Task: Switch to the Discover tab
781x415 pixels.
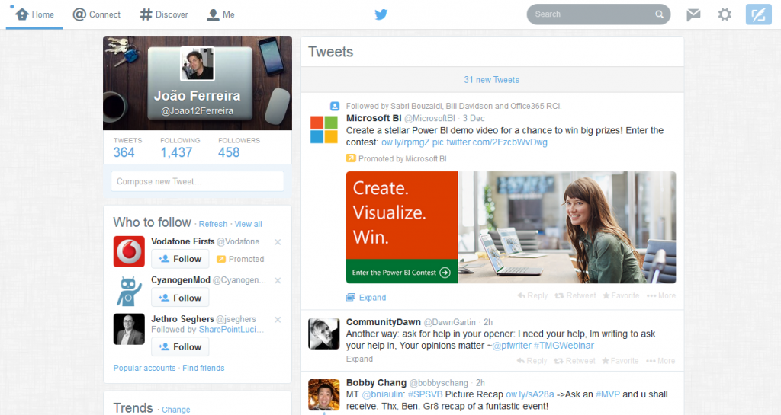Action: tap(164, 14)
